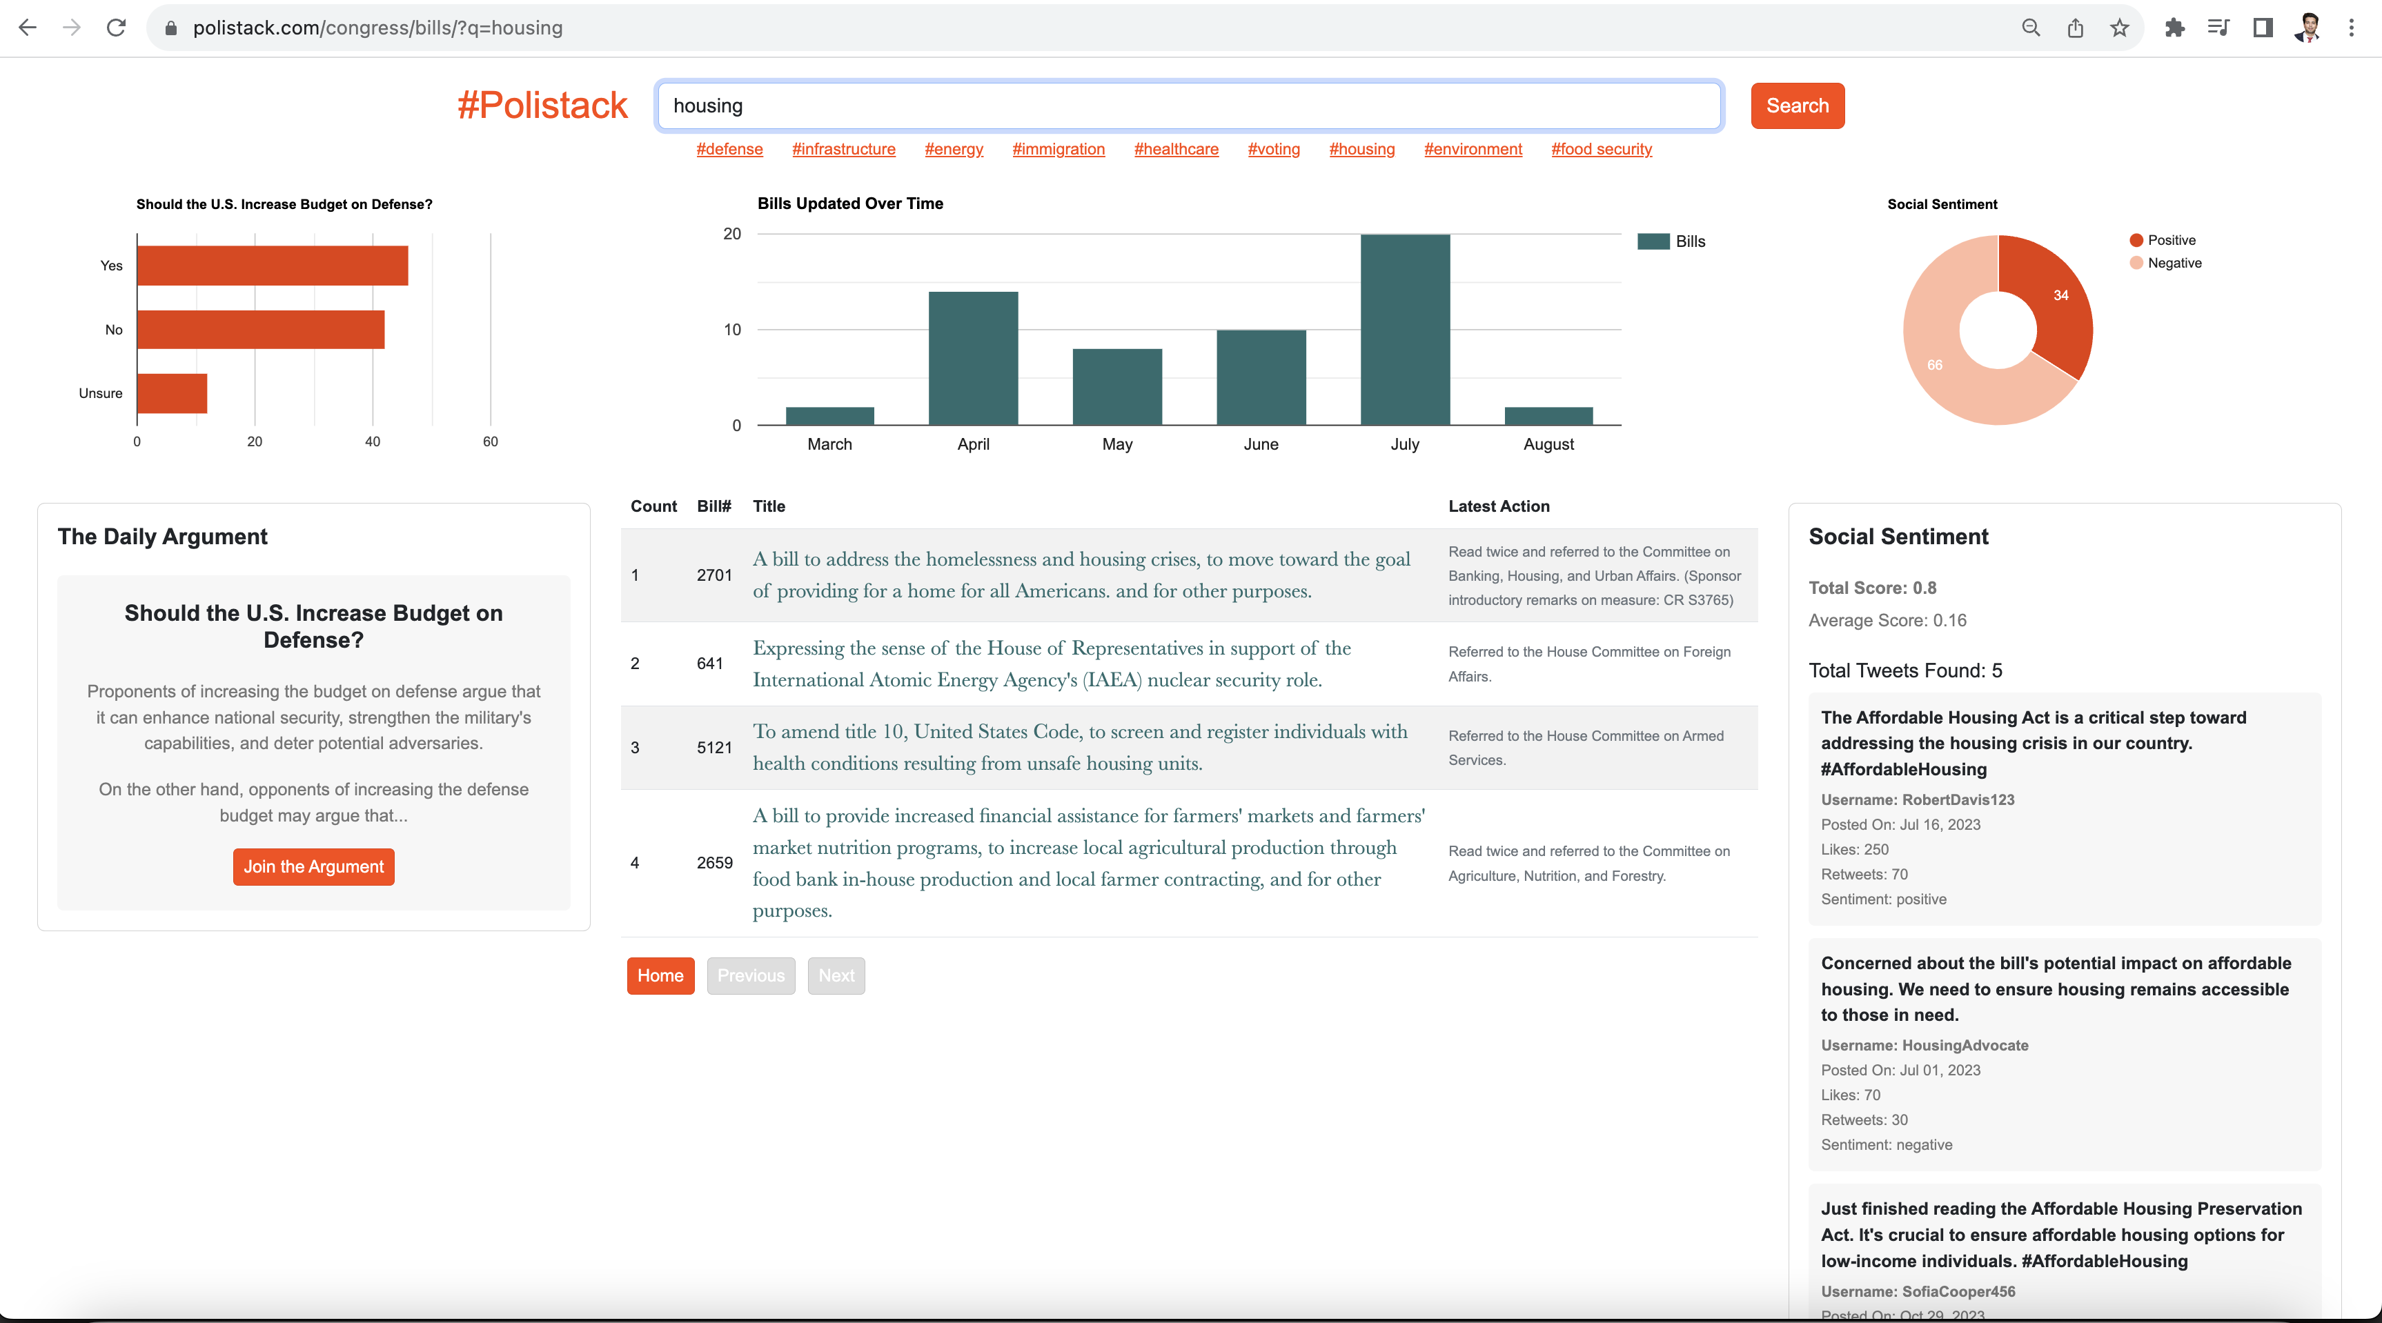Open the media control playlist icon

click(2218, 28)
